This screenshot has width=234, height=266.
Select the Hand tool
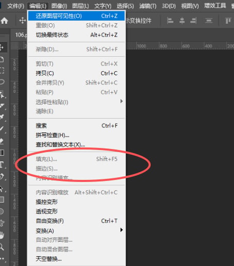pyautogui.click(x=2, y=235)
